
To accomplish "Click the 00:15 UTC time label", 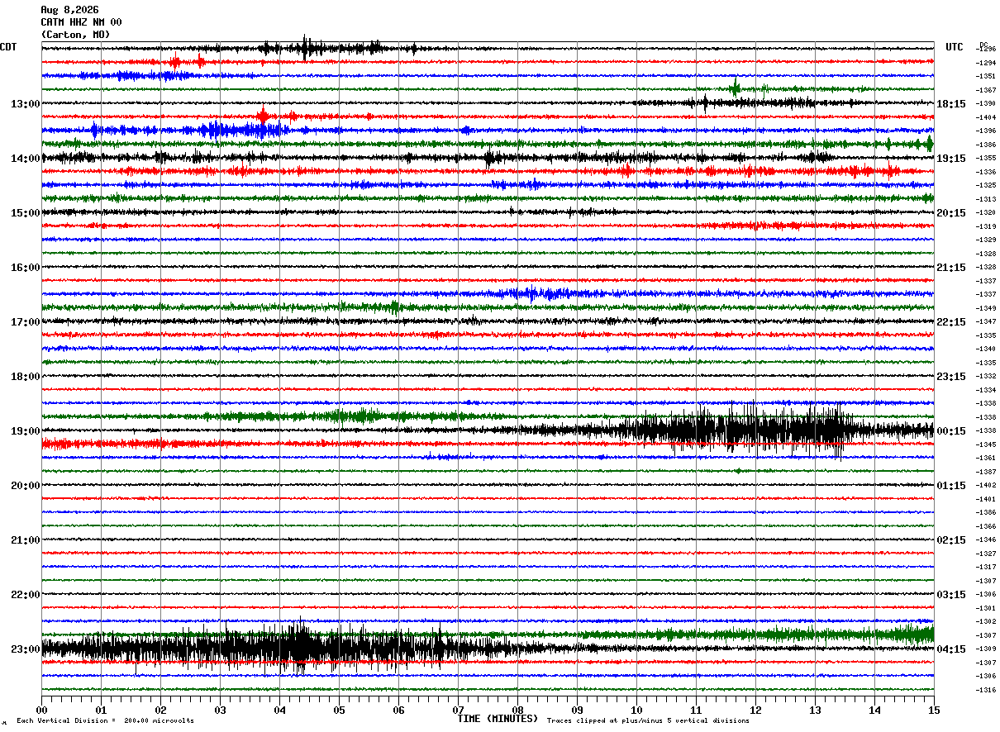I will (950, 431).
